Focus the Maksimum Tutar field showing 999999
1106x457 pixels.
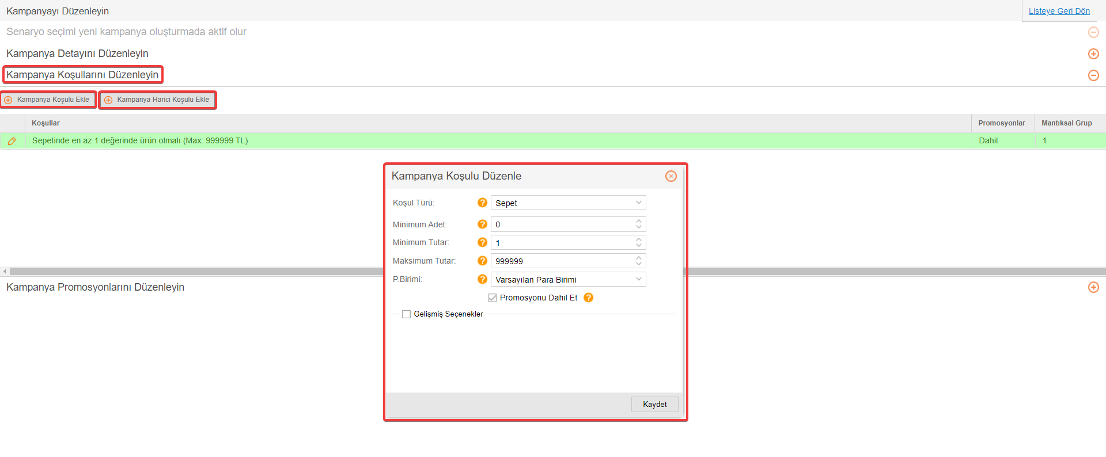point(562,261)
